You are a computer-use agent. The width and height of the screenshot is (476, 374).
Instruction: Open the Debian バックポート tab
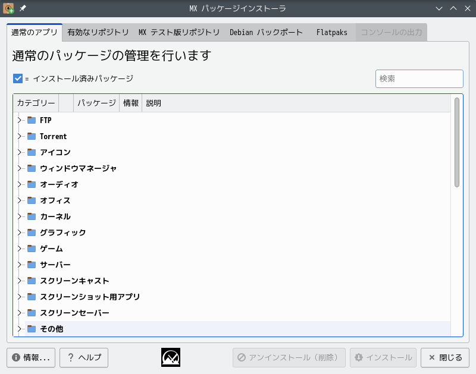[x=266, y=32]
